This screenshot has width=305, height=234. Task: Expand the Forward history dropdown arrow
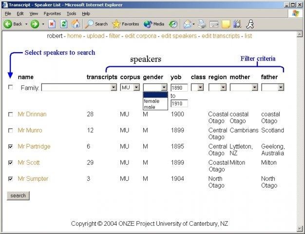pos(43,24)
